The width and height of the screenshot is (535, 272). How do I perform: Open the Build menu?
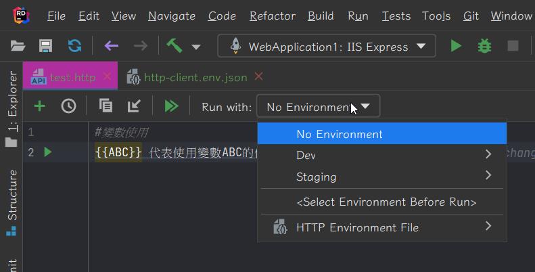321,16
